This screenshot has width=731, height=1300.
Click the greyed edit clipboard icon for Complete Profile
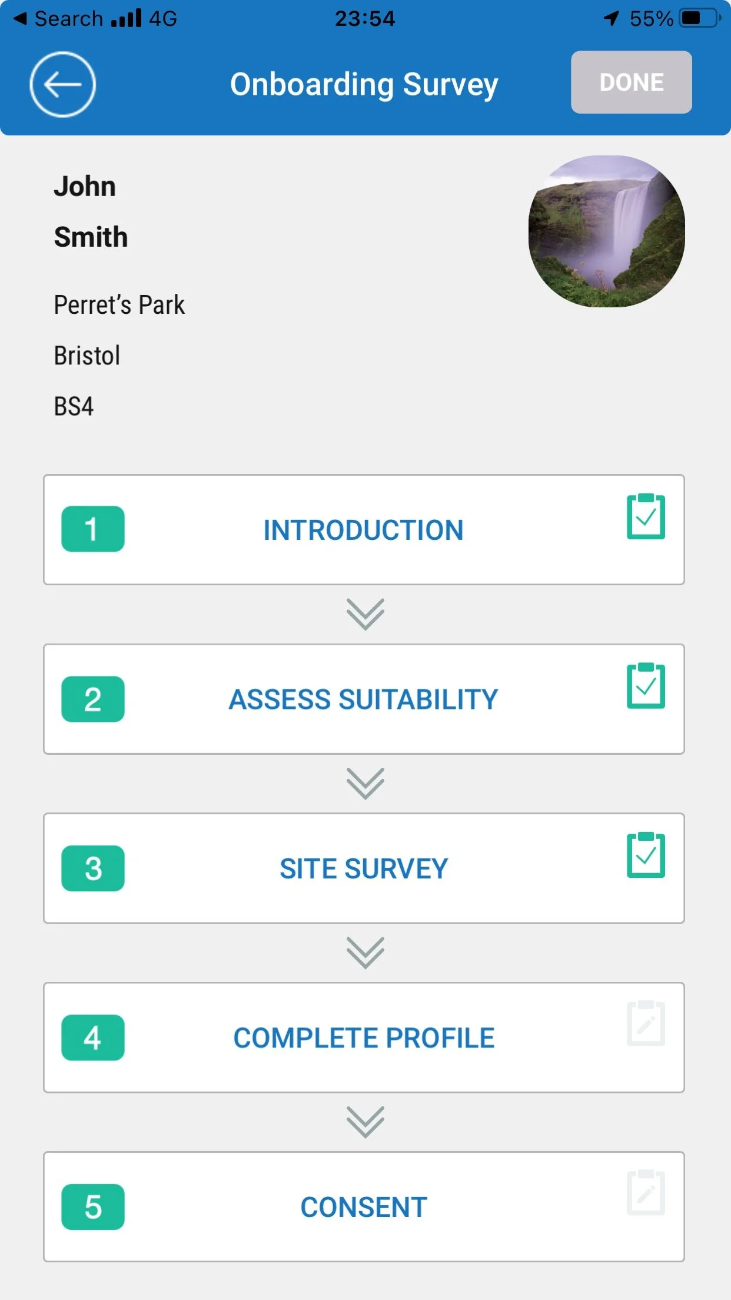tap(646, 1023)
